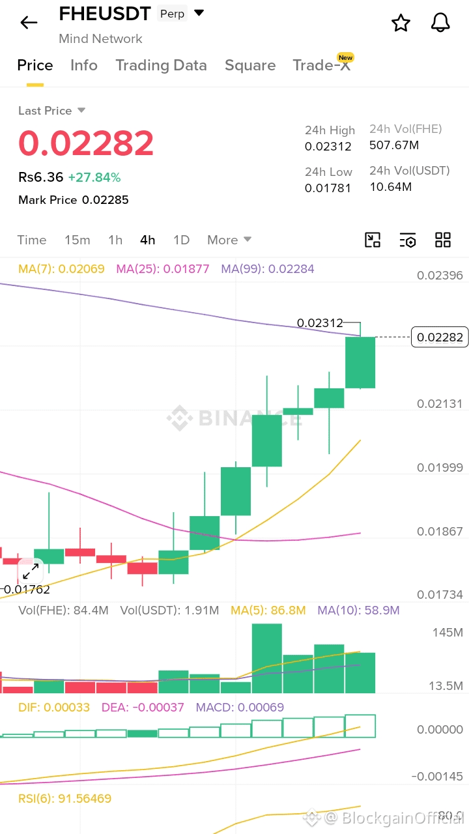This screenshot has width=469, height=834.
Task: Tap the 0.02312 high marker on chart
Action: [320, 323]
